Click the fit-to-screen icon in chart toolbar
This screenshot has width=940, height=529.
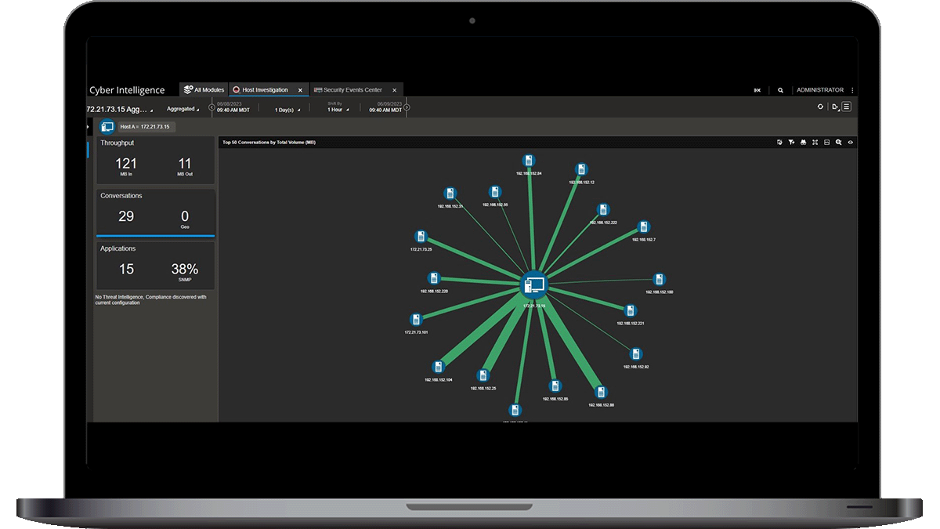(815, 143)
